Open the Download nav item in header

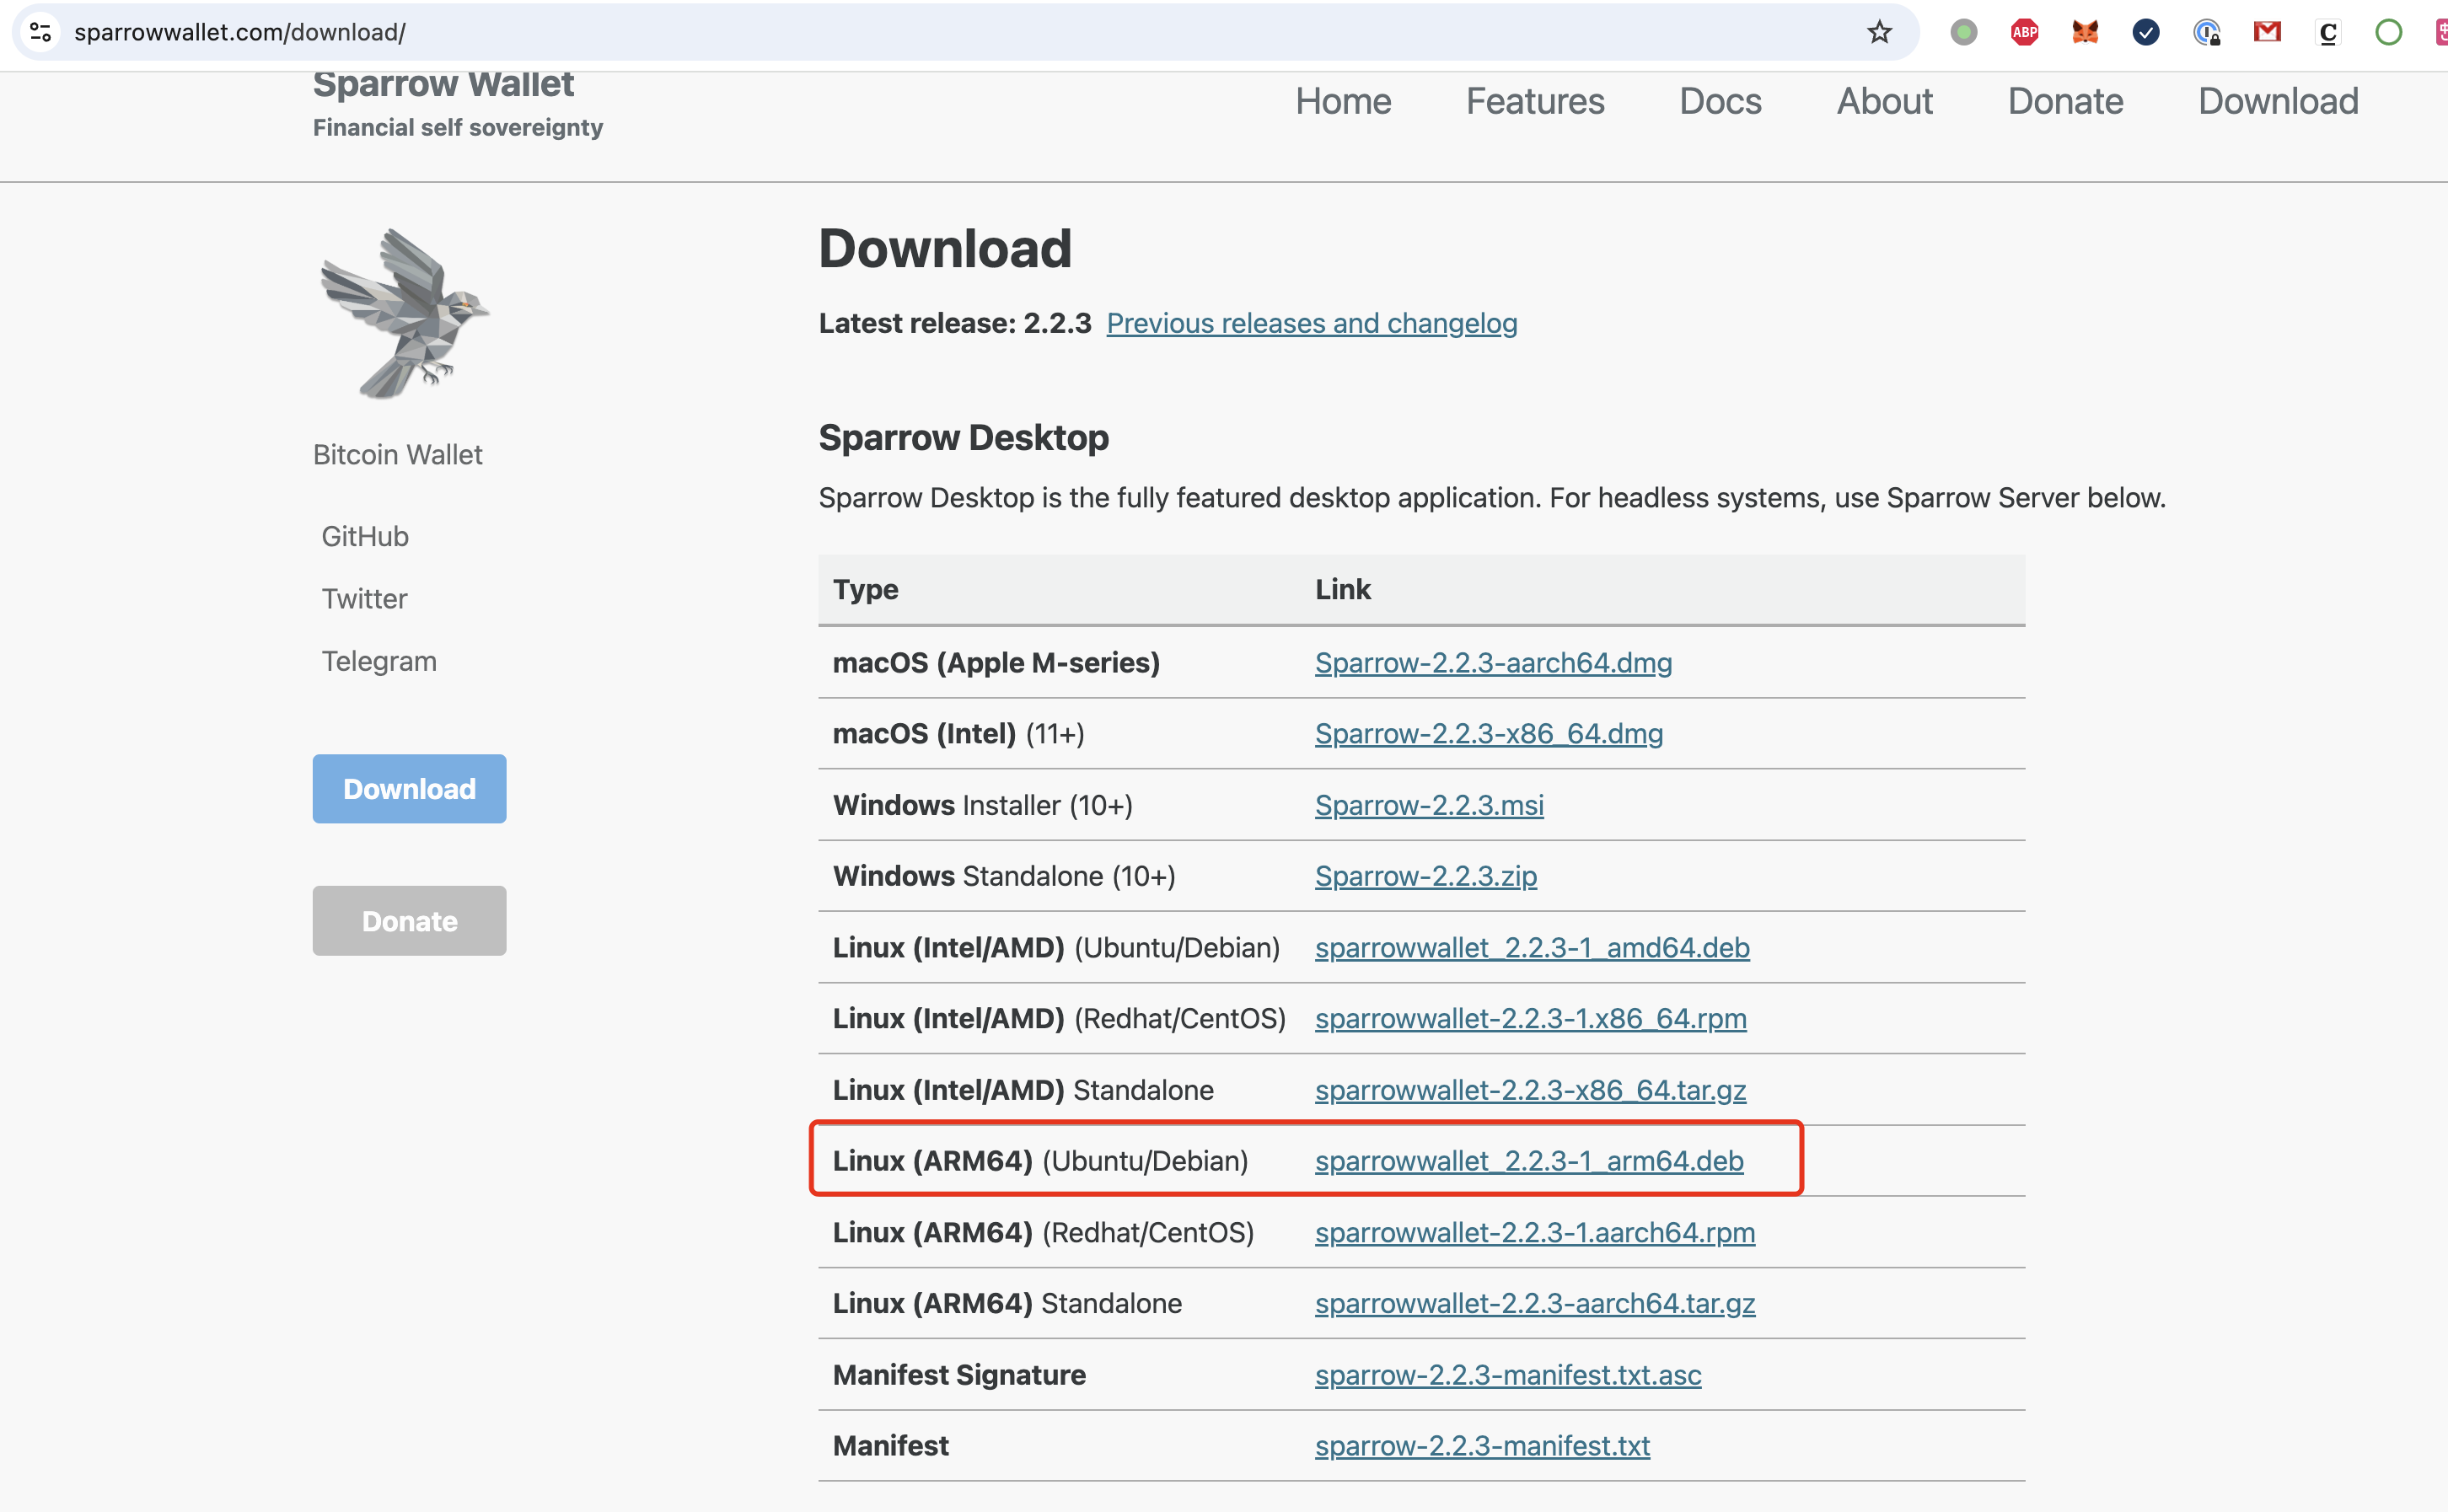click(2278, 101)
